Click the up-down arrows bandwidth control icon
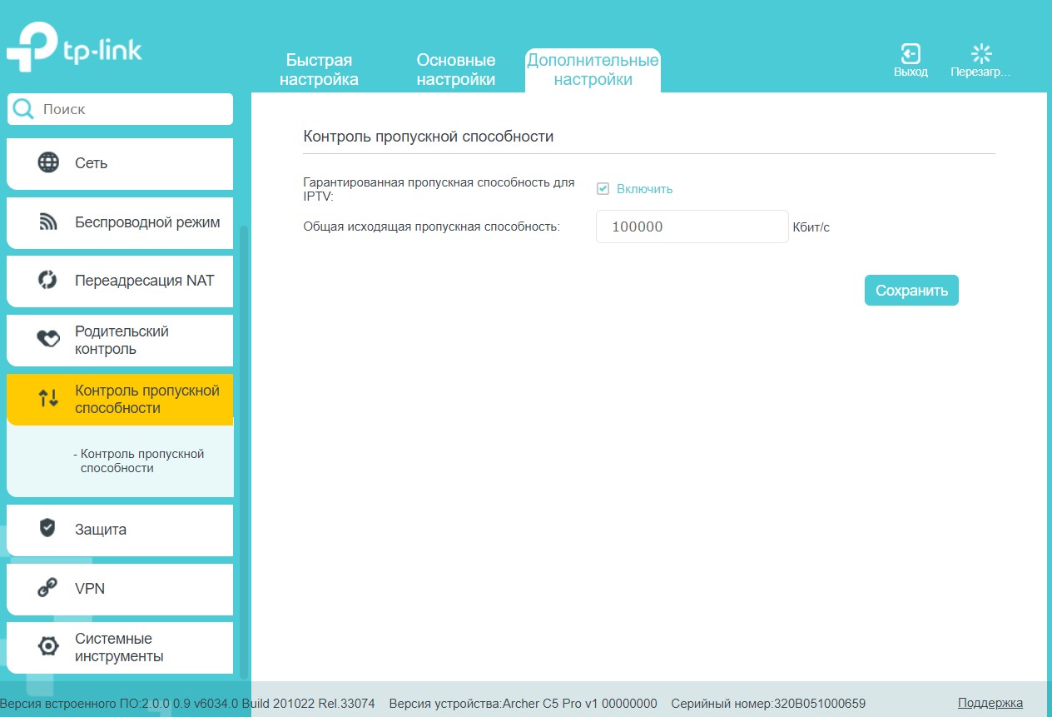The width and height of the screenshot is (1052, 717). 48,399
